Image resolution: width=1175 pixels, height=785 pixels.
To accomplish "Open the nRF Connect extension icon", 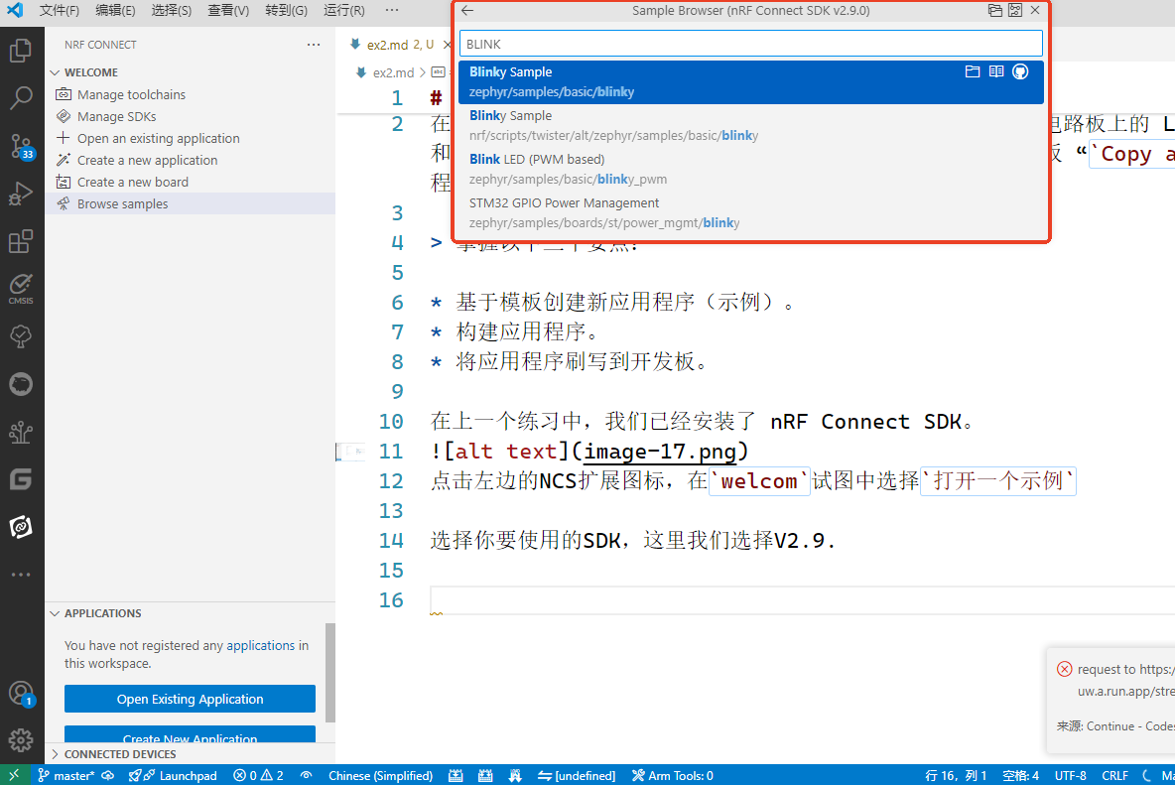I will 21,527.
